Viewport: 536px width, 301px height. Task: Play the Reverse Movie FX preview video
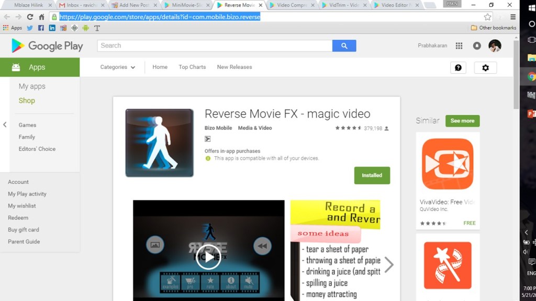(x=208, y=257)
